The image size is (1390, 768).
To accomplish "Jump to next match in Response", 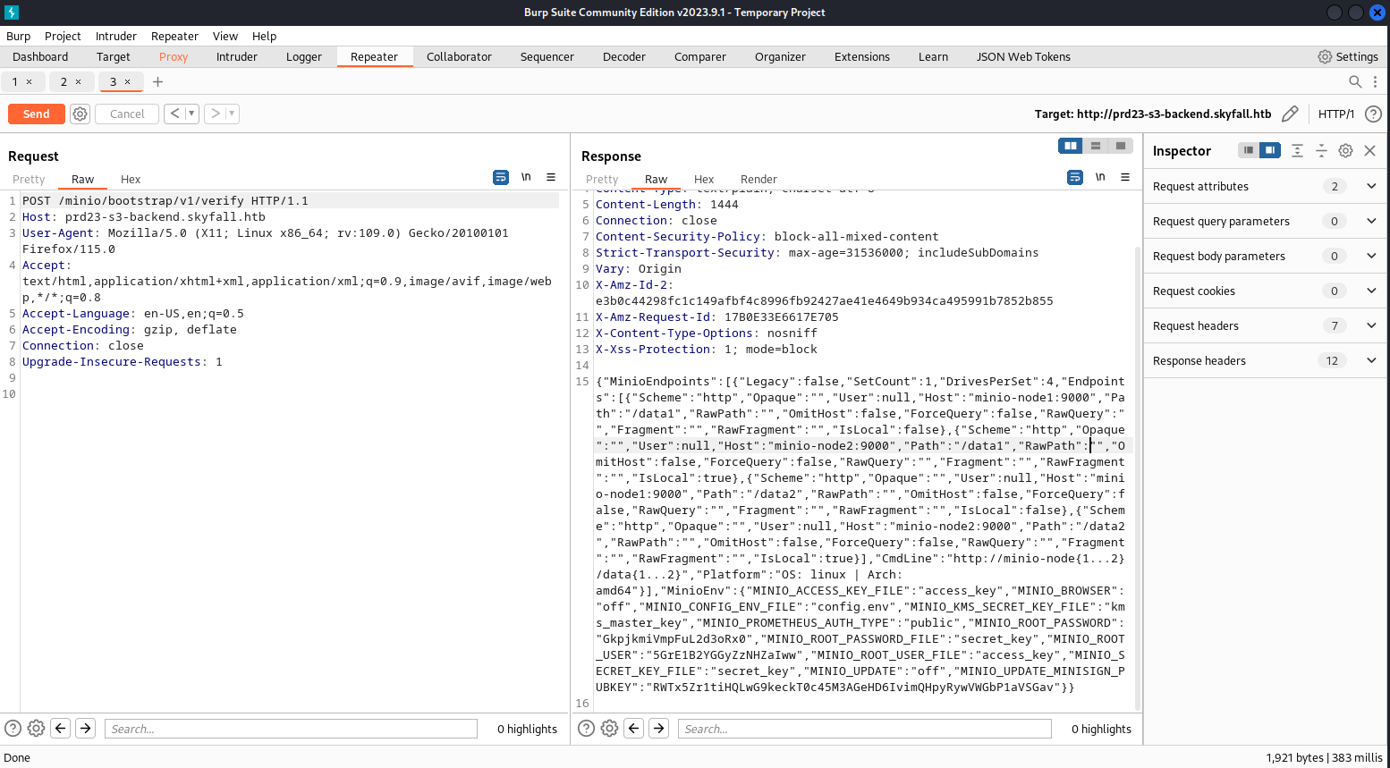I will 659,728.
